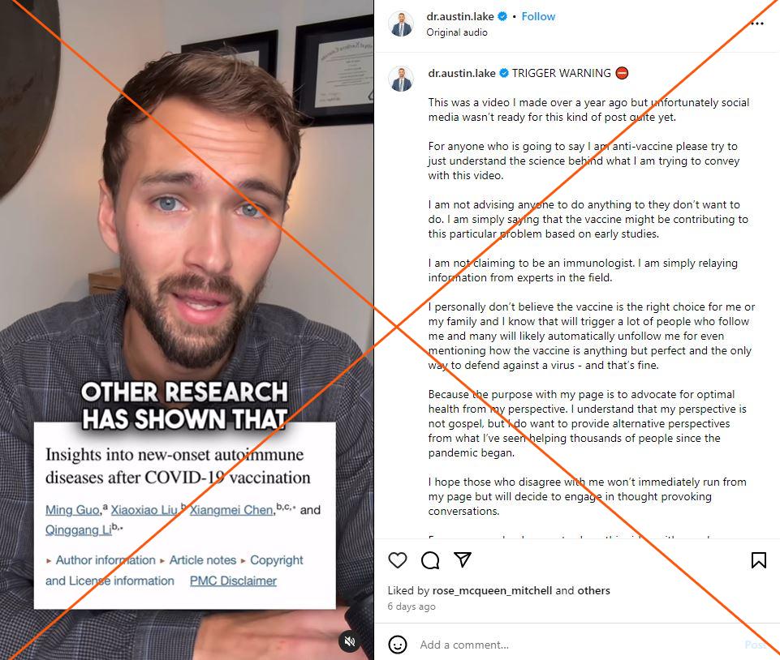
Task: Submit comment with Post button
Action: [755, 645]
